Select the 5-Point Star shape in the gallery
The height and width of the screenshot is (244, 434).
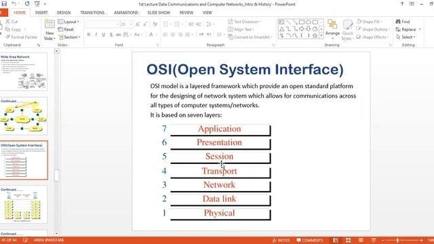pos(315,36)
